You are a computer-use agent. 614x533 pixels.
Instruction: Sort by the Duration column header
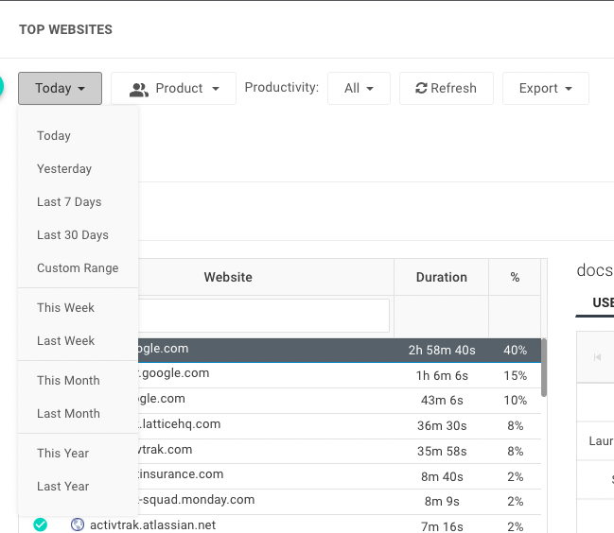coord(441,278)
